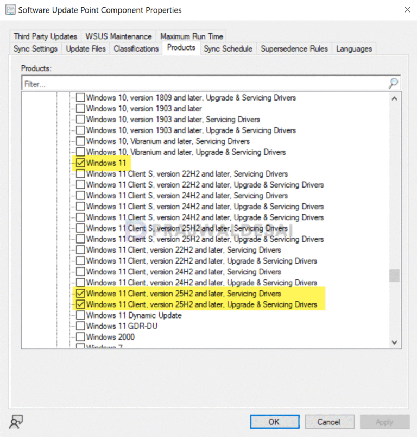The height and width of the screenshot is (437, 417).
Task: Select 'Windows 10, Vibranium and later, Upgrade & Servicing Drivers' row
Action: (186, 152)
